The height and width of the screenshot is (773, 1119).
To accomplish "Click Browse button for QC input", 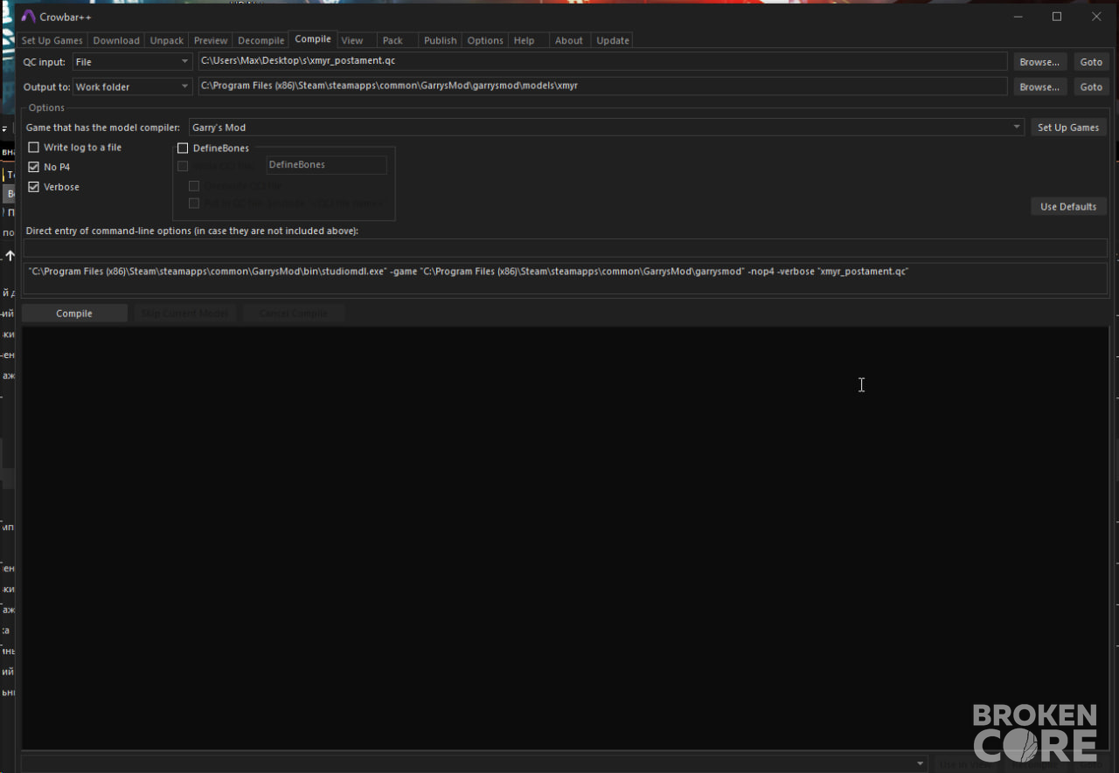I will point(1040,62).
